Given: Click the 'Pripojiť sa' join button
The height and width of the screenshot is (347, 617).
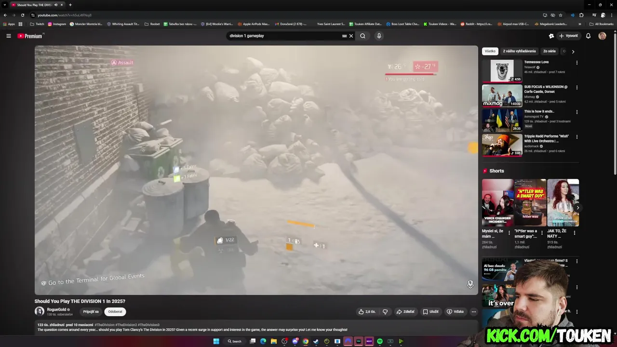Looking at the screenshot, I should [x=91, y=312].
